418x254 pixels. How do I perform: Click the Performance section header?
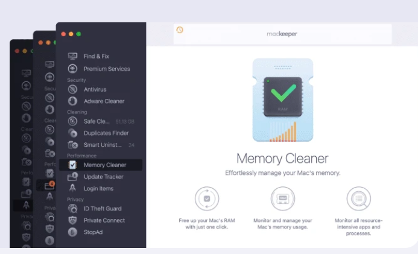click(82, 156)
